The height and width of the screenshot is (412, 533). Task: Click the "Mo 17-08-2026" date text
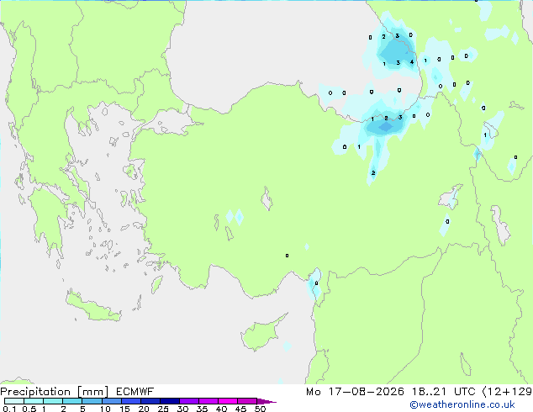point(356,392)
